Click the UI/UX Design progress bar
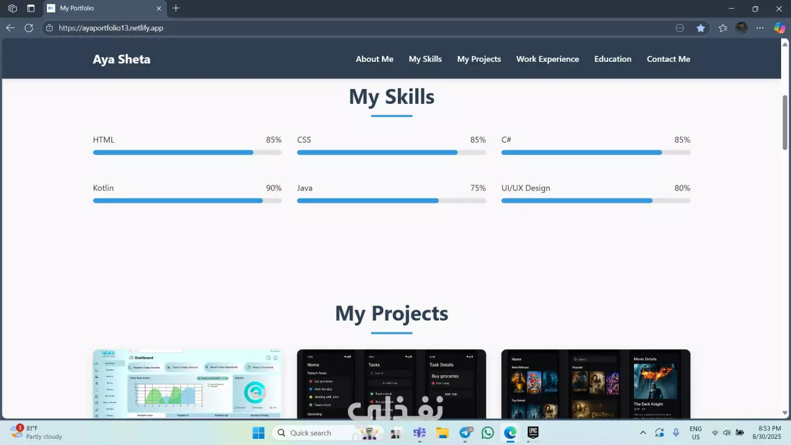This screenshot has height=445, width=791. tap(596, 200)
